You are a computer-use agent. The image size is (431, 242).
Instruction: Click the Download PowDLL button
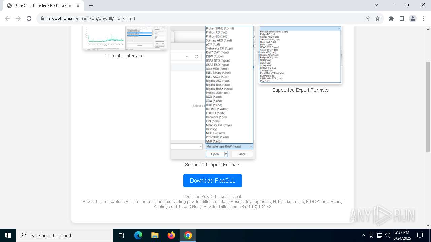(212, 180)
